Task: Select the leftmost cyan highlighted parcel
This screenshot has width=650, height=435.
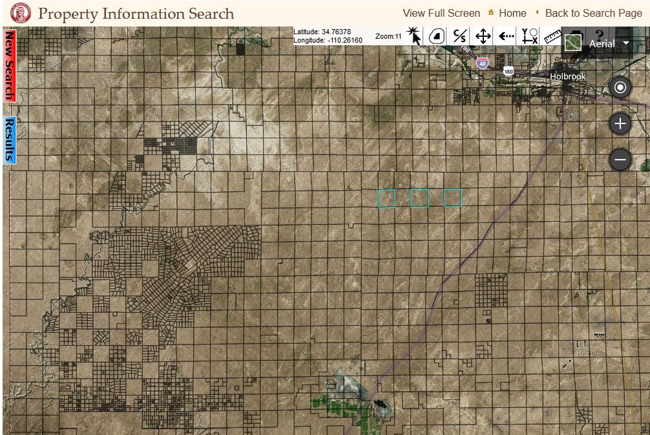Action: 386,198
